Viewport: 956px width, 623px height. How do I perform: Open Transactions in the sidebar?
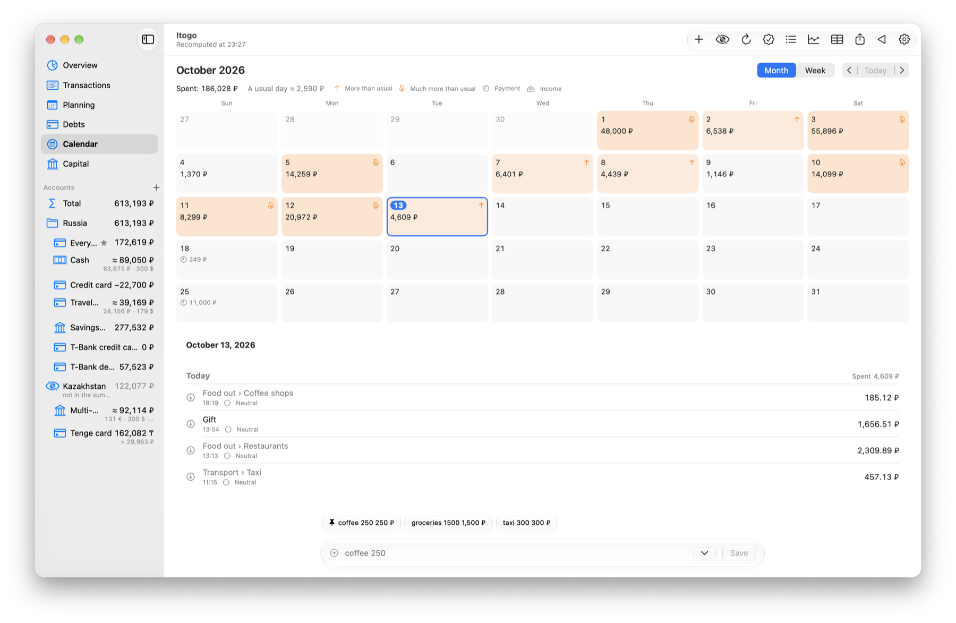click(99, 85)
